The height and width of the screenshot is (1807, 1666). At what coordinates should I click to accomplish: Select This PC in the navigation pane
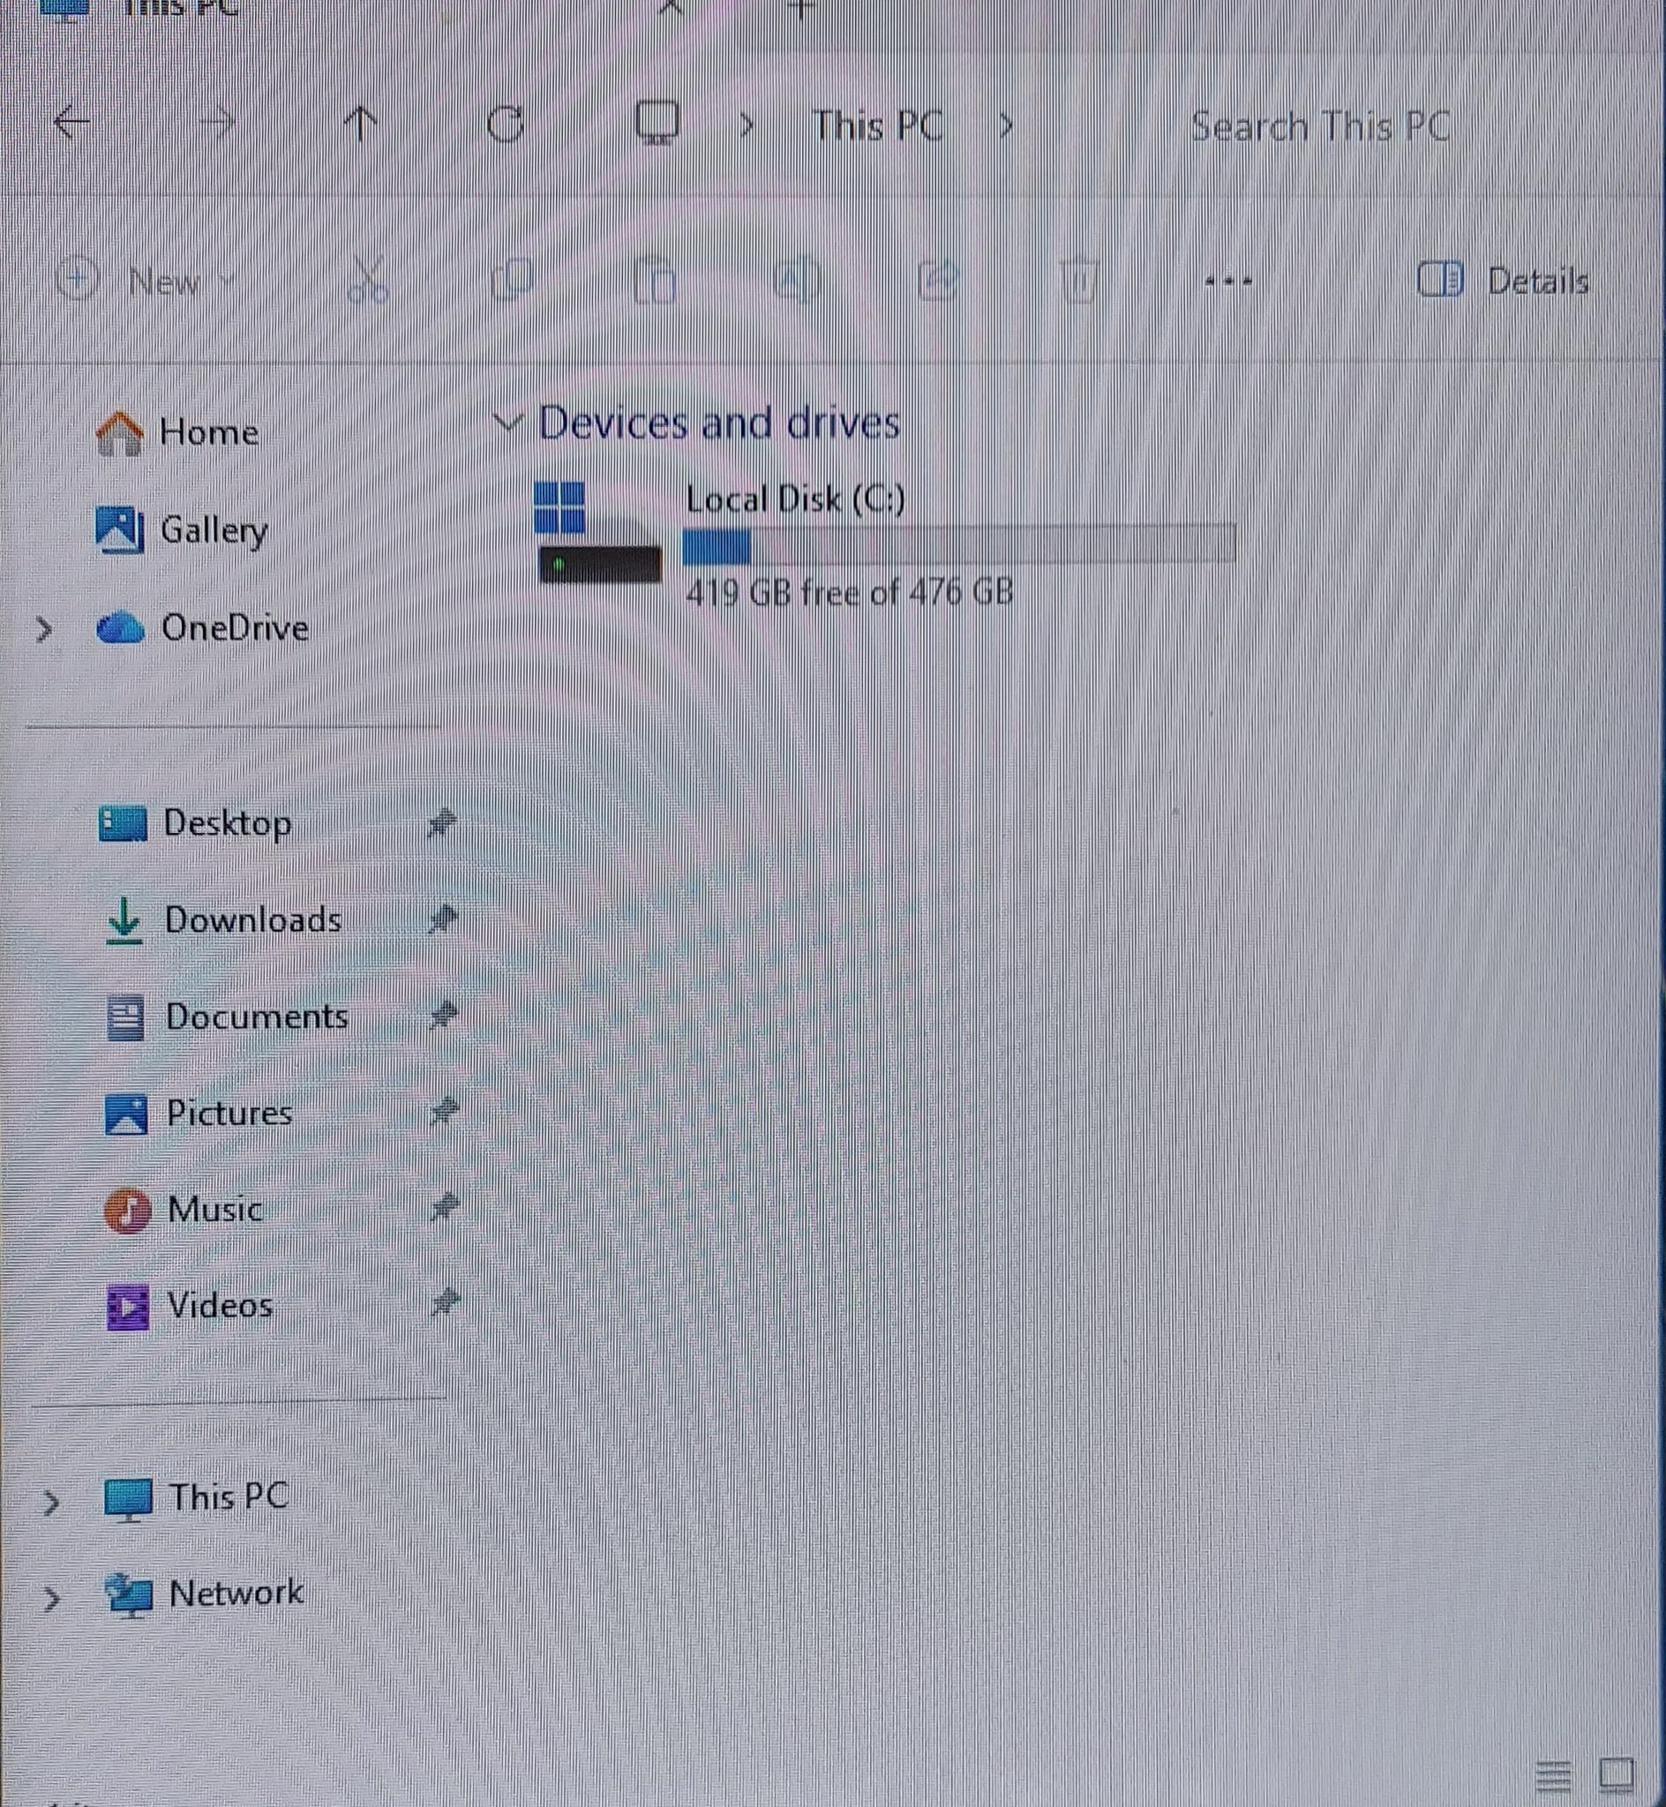tap(197, 1498)
